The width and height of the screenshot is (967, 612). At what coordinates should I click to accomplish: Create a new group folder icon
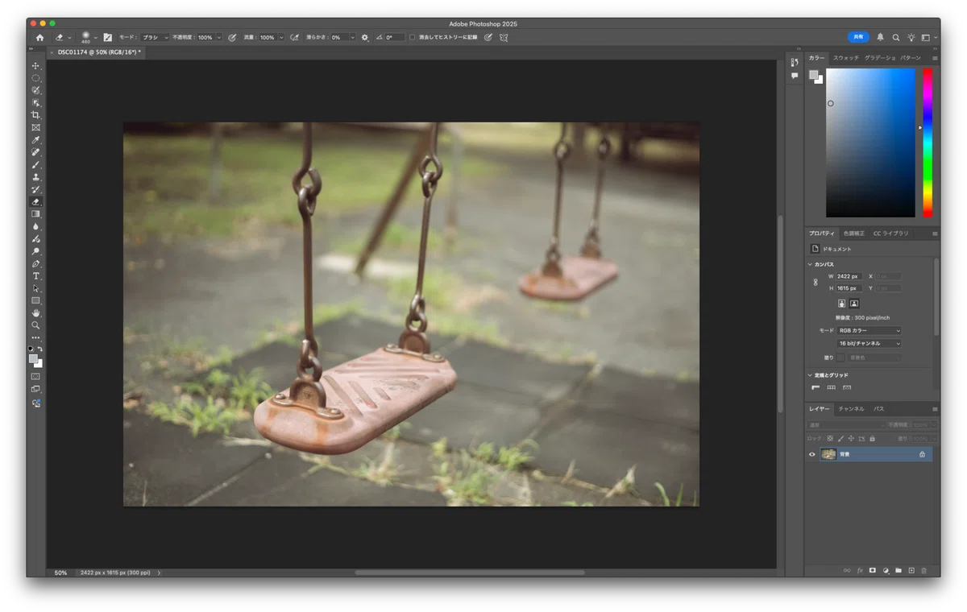coord(899,570)
